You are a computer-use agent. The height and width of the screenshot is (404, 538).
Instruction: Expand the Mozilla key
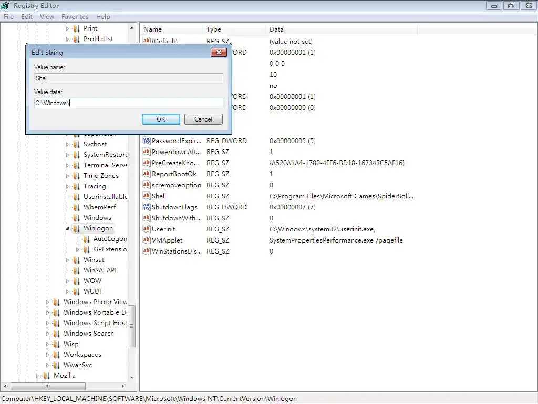(x=38, y=376)
